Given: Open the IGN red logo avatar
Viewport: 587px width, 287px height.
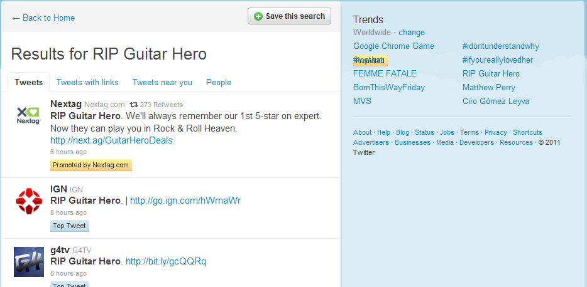Looking at the screenshot, I should pyautogui.click(x=29, y=202).
